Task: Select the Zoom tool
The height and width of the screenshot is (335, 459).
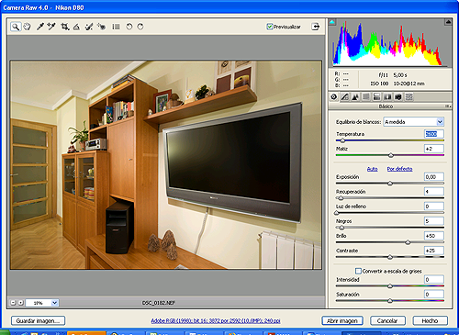Action: click(x=16, y=27)
